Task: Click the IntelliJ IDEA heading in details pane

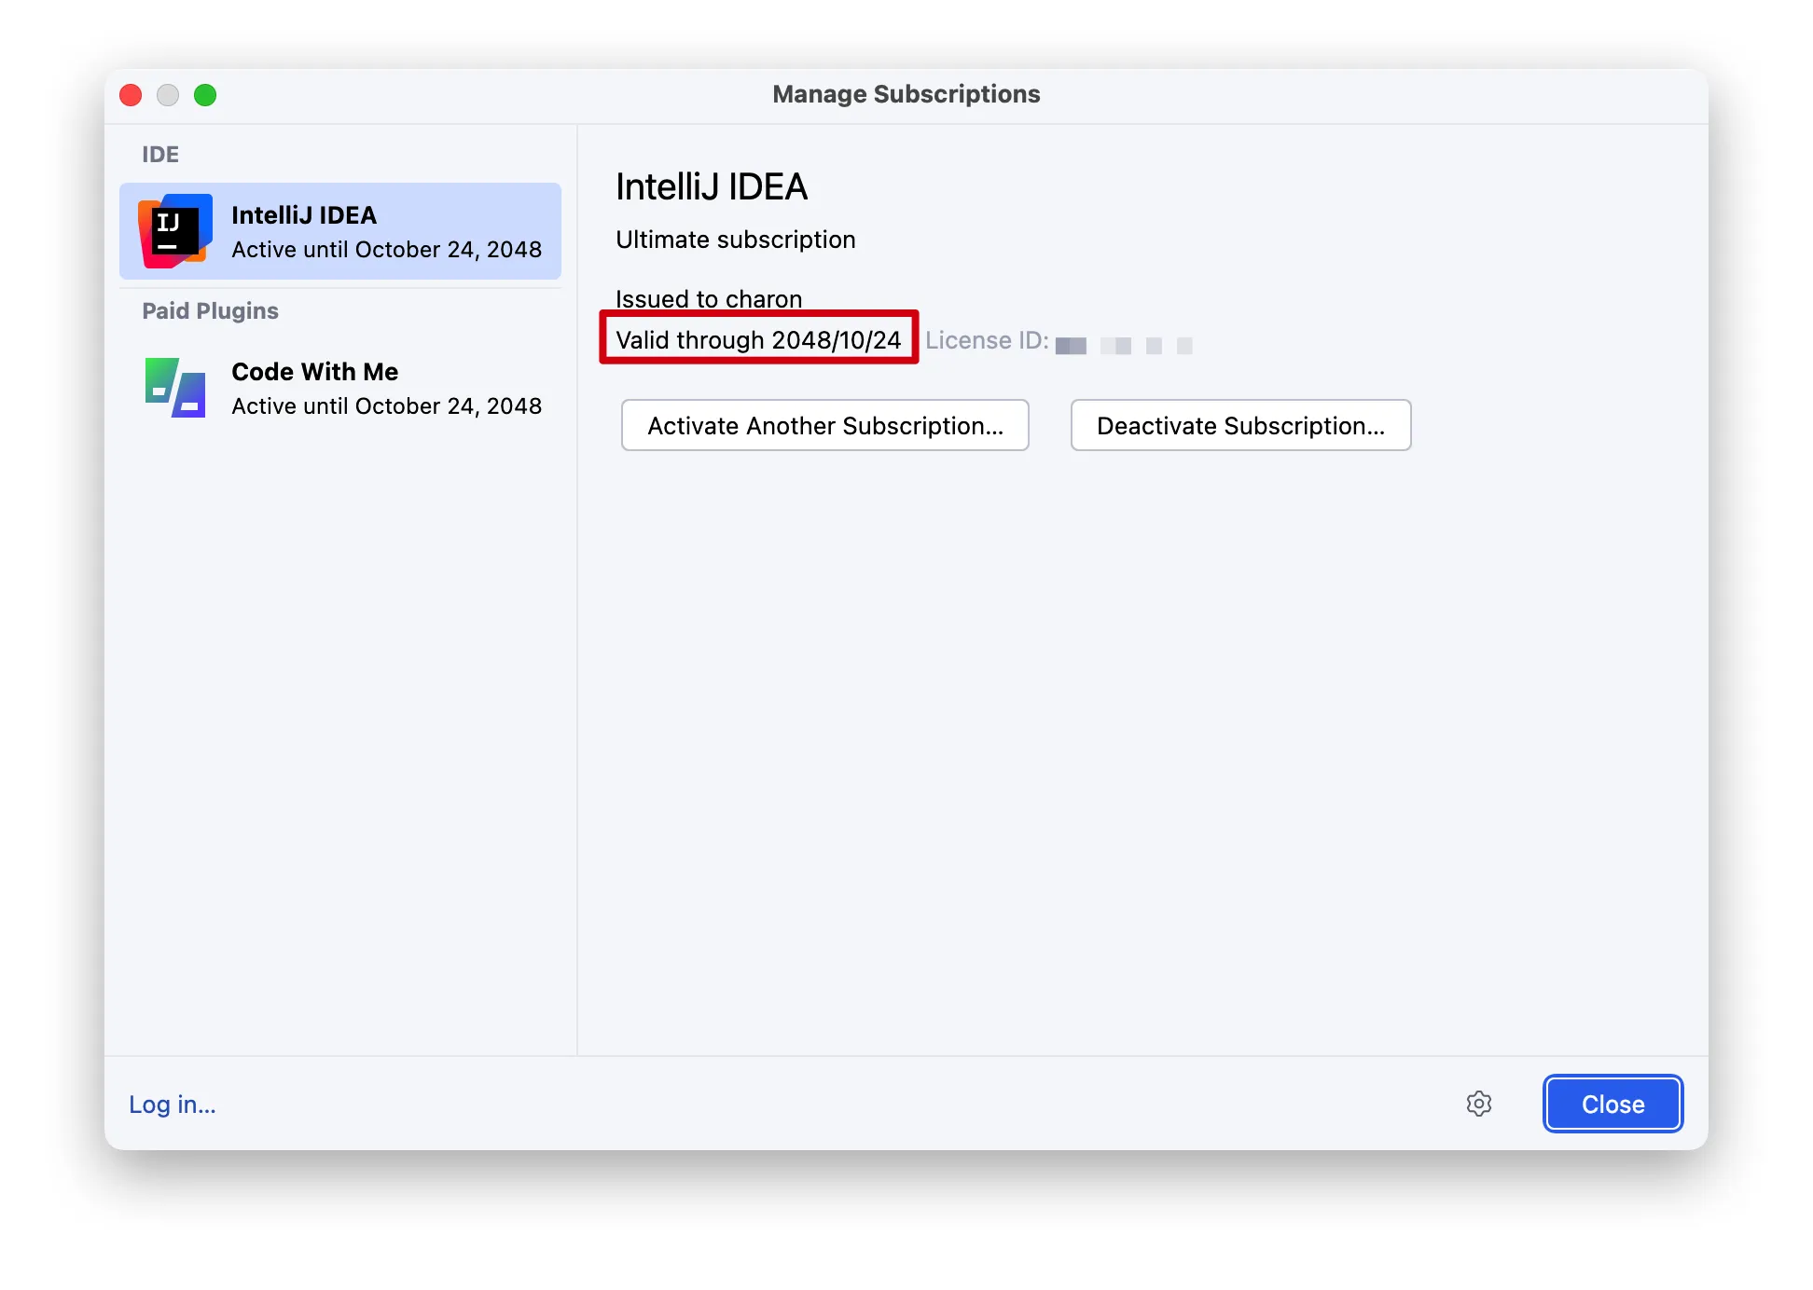Action: point(712,187)
